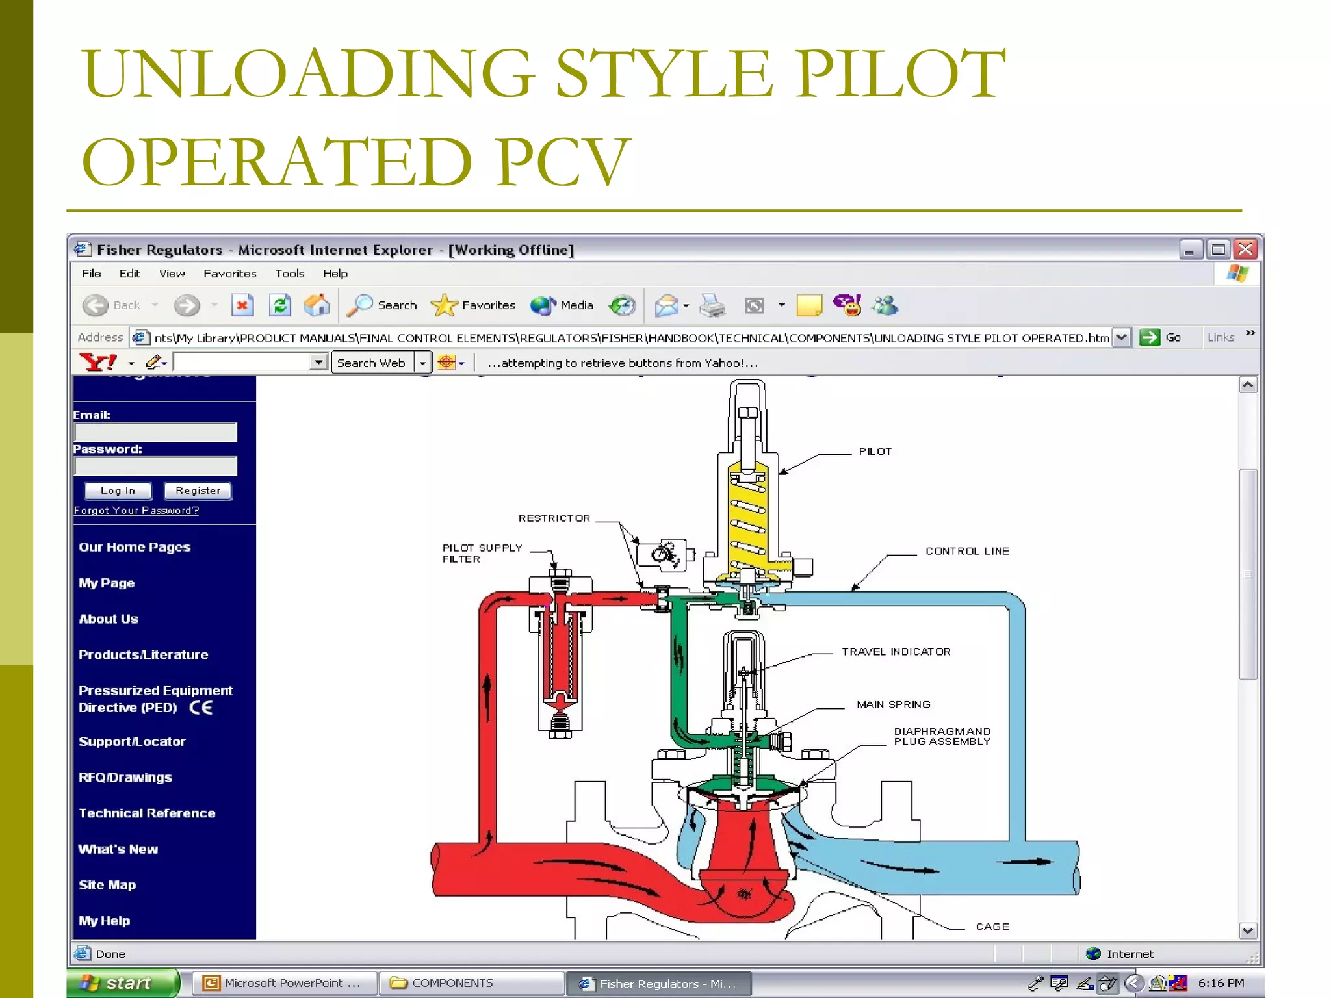The width and height of the screenshot is (1331, 998).
Task: Open Forgot Your Password link
Action: pyautogui.click(x=136, y=511)
